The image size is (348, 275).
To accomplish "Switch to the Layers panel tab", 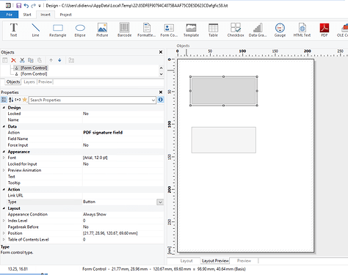I will pos(29,82).
